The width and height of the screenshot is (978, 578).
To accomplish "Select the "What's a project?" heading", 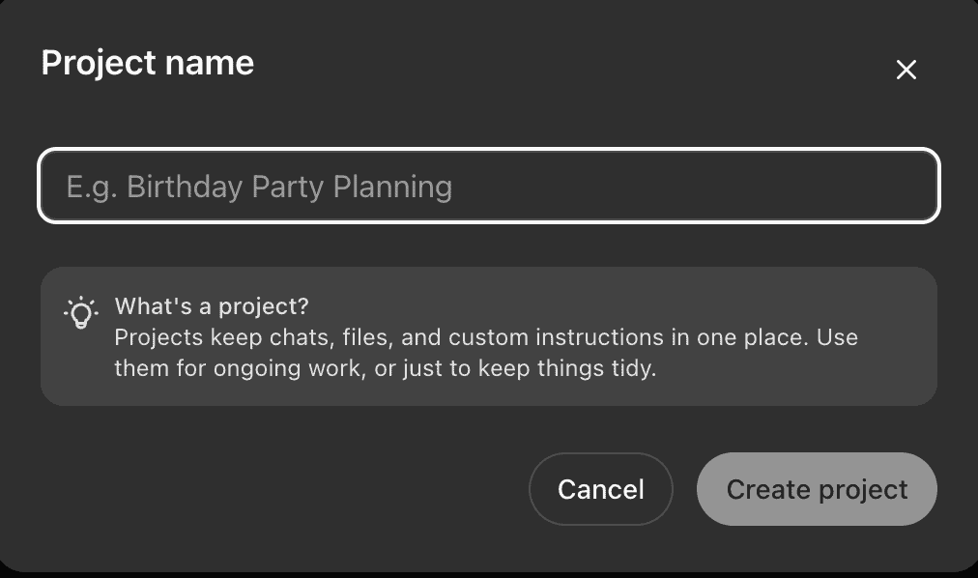I will [212, 306].
